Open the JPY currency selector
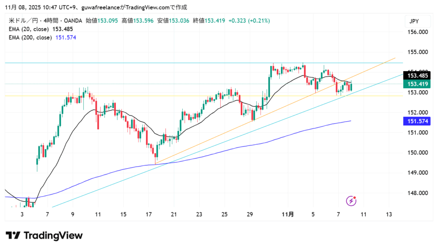The width and height of the screenshot is (438, 250). (x=414, y=21)
